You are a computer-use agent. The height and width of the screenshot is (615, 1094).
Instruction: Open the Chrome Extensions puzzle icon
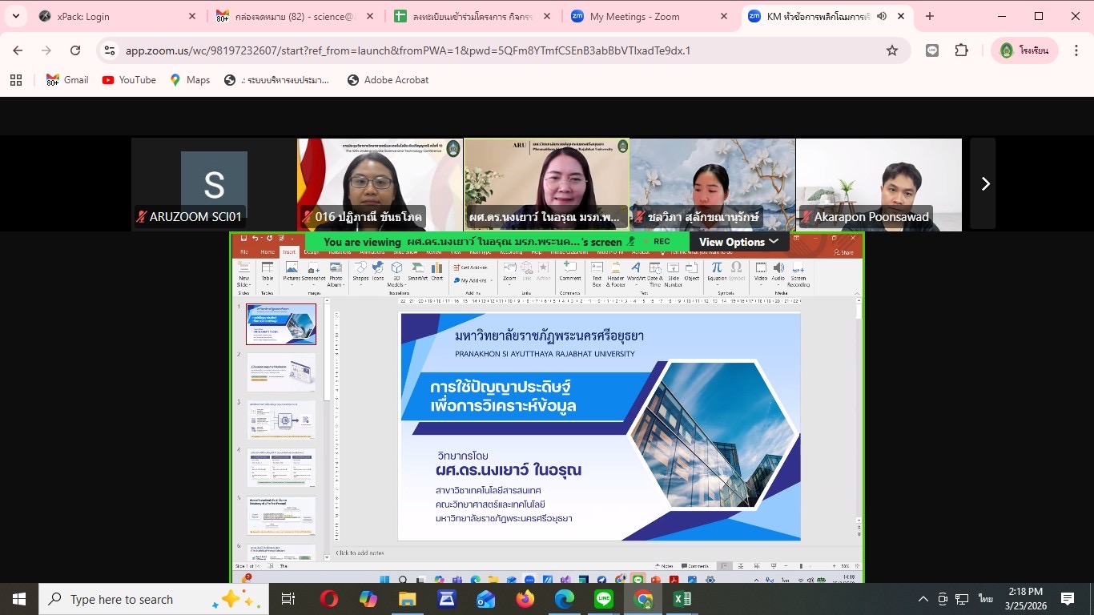[x=961, y=50]
